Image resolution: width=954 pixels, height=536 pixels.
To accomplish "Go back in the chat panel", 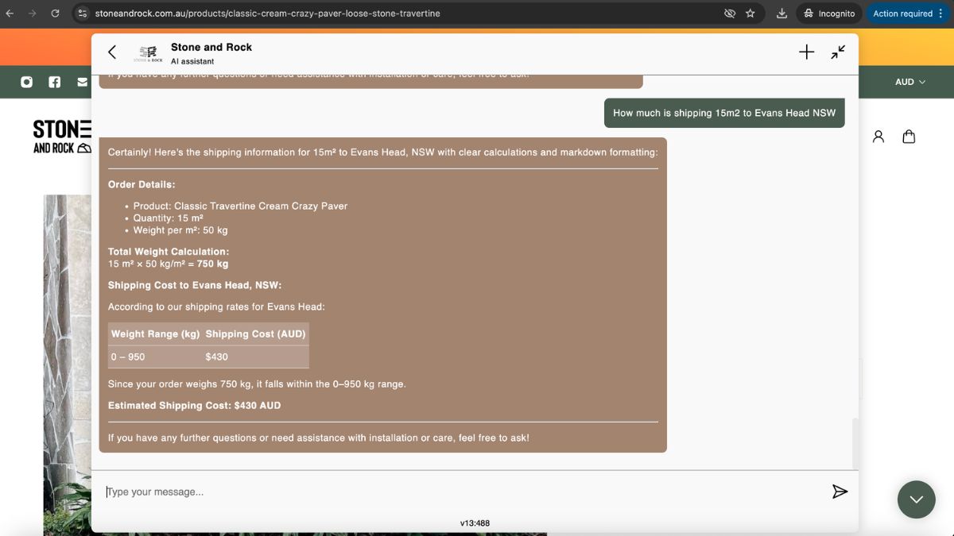I will tap(112, 52).
